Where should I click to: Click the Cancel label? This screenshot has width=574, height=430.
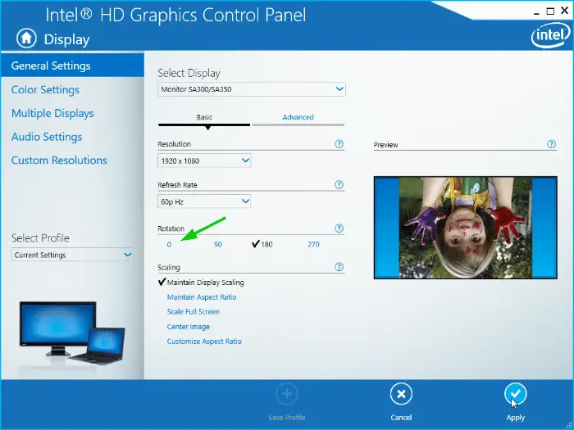(401, 418)
